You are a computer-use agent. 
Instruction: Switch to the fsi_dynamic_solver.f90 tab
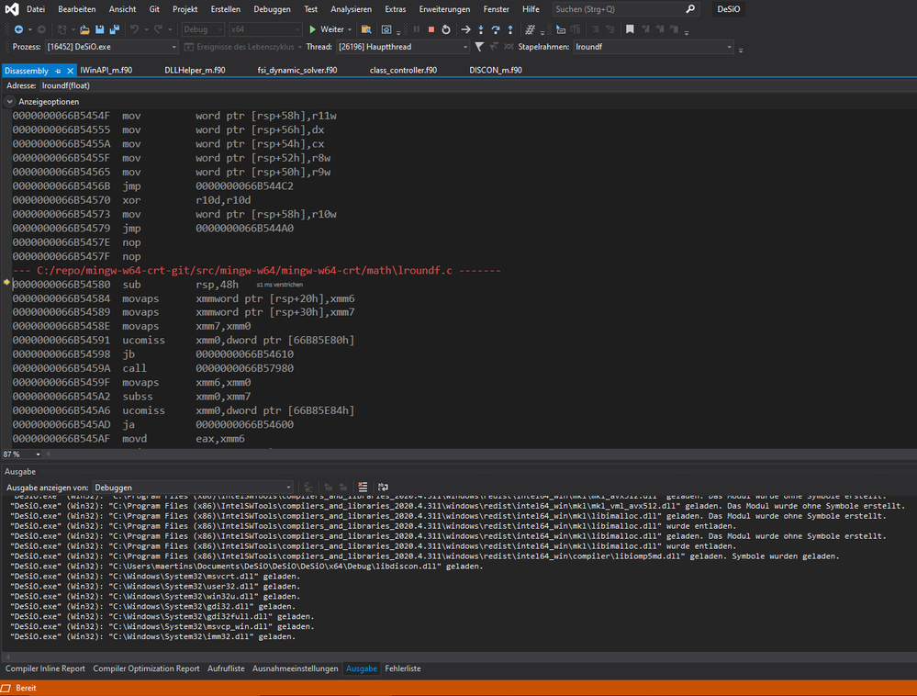[x=297, y=70]
